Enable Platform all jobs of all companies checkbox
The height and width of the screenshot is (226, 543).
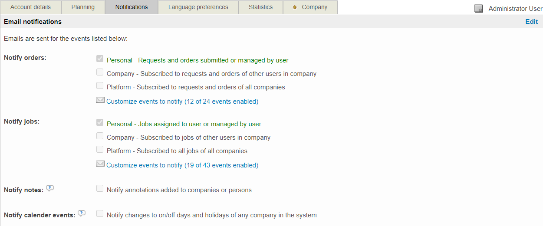tap(100, 150)
